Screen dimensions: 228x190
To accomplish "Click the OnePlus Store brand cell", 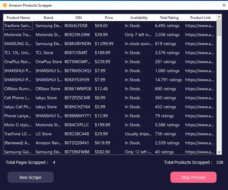I will pyautogui.click(x=49, y=62).
